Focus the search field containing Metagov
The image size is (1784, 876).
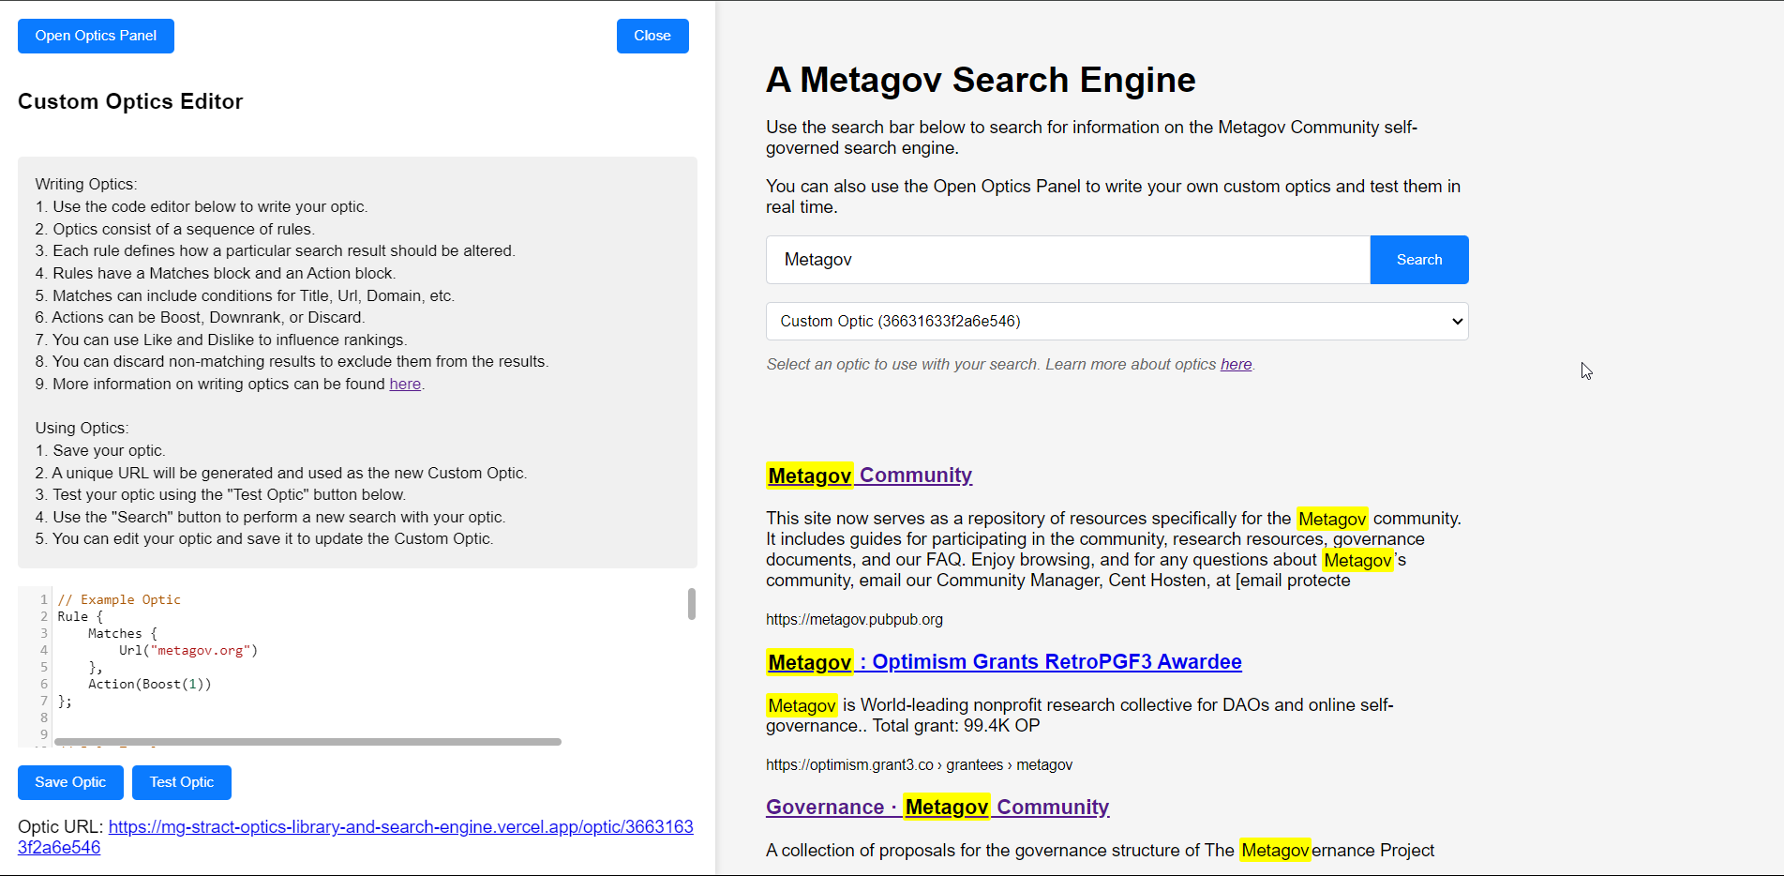[1068, 260]
